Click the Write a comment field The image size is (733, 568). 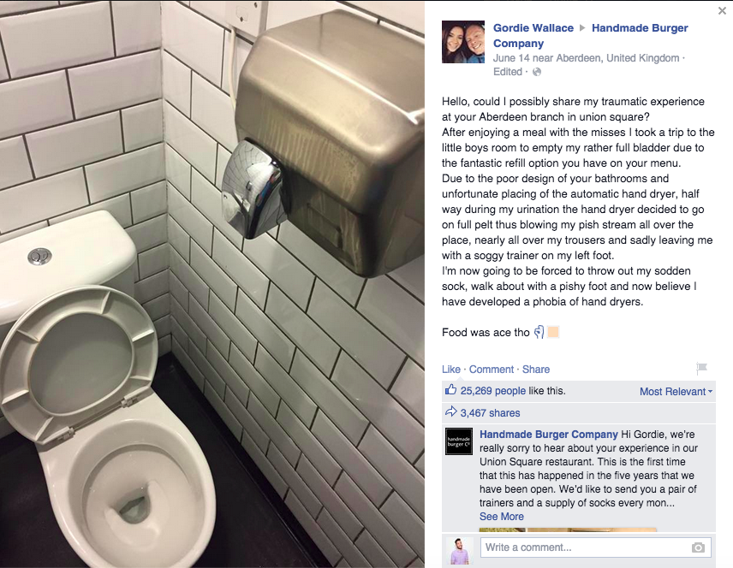click(596, 547)
